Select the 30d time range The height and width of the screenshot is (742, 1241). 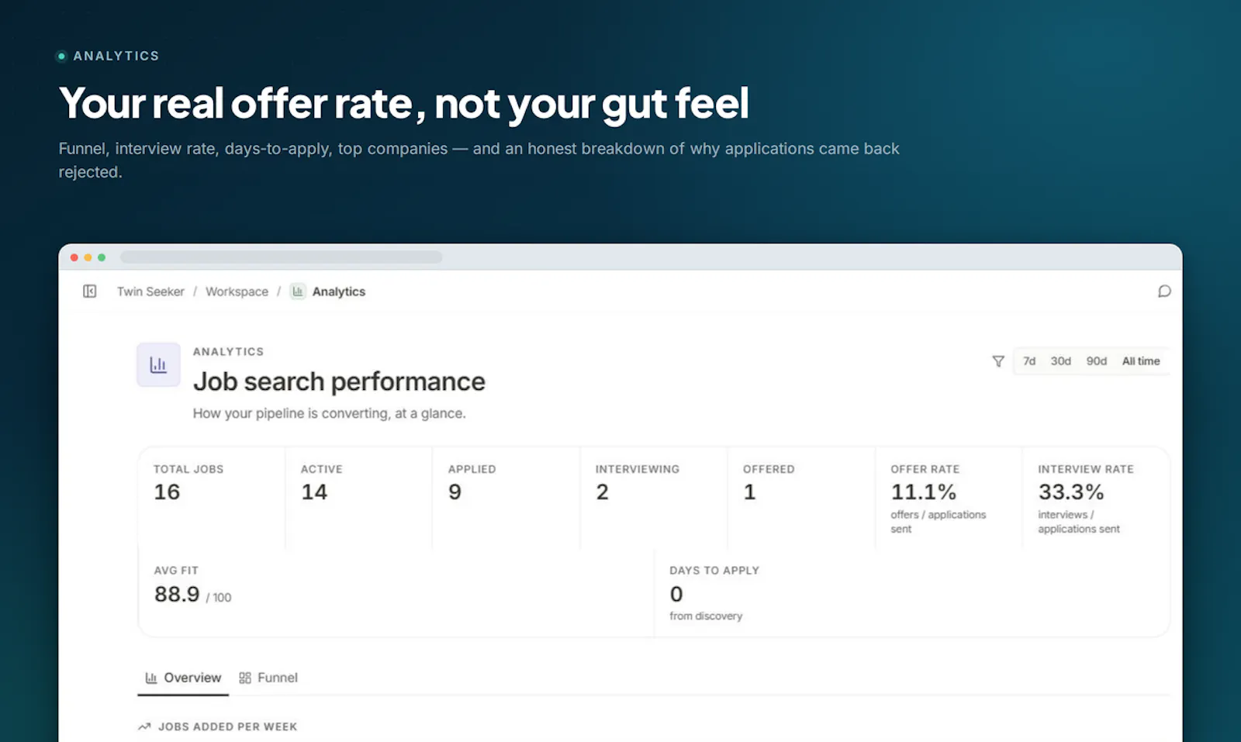coord(1060,361)
